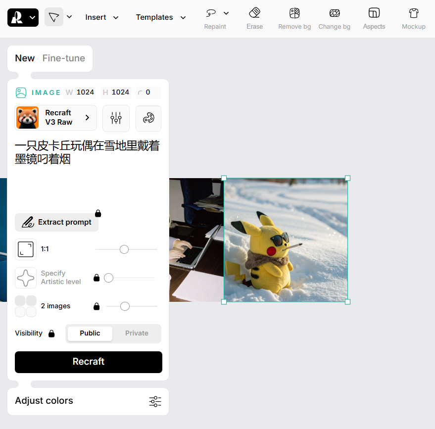
Task: Click the lock badge above Extract prompt
Action: 98,213
